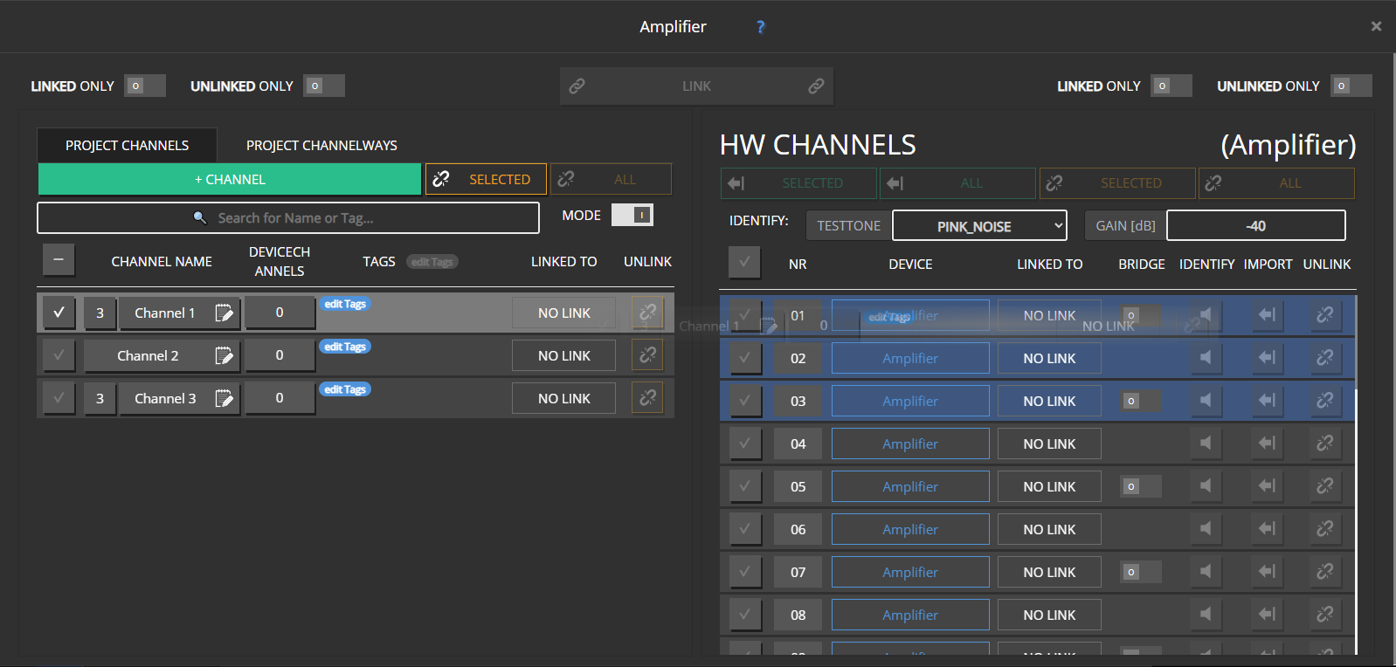Image resolution: width=1396 pixels, height=667 pixels.
Task: Click the Search for Name or Tag field
Action: (288, 218)
